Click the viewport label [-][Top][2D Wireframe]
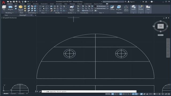The width and height of the screenshot is (171, 96). (x=9, y=18)
